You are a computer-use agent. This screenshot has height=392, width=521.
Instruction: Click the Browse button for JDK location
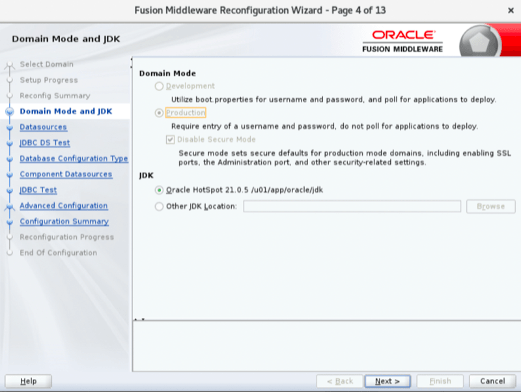(491, 206)
